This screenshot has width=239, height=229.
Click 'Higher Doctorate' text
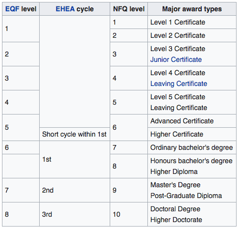[x=176, y=220]
